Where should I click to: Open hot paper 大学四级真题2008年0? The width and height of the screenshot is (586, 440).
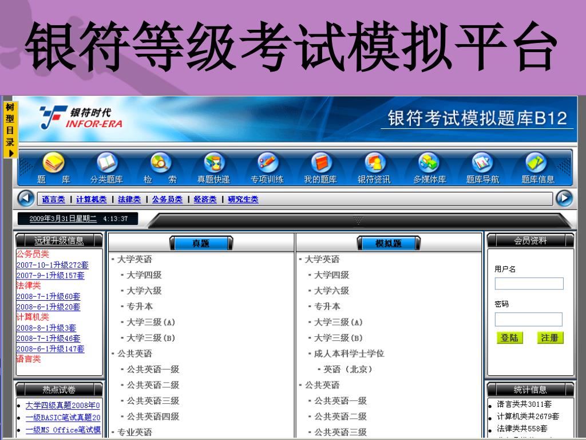[63, 405]
